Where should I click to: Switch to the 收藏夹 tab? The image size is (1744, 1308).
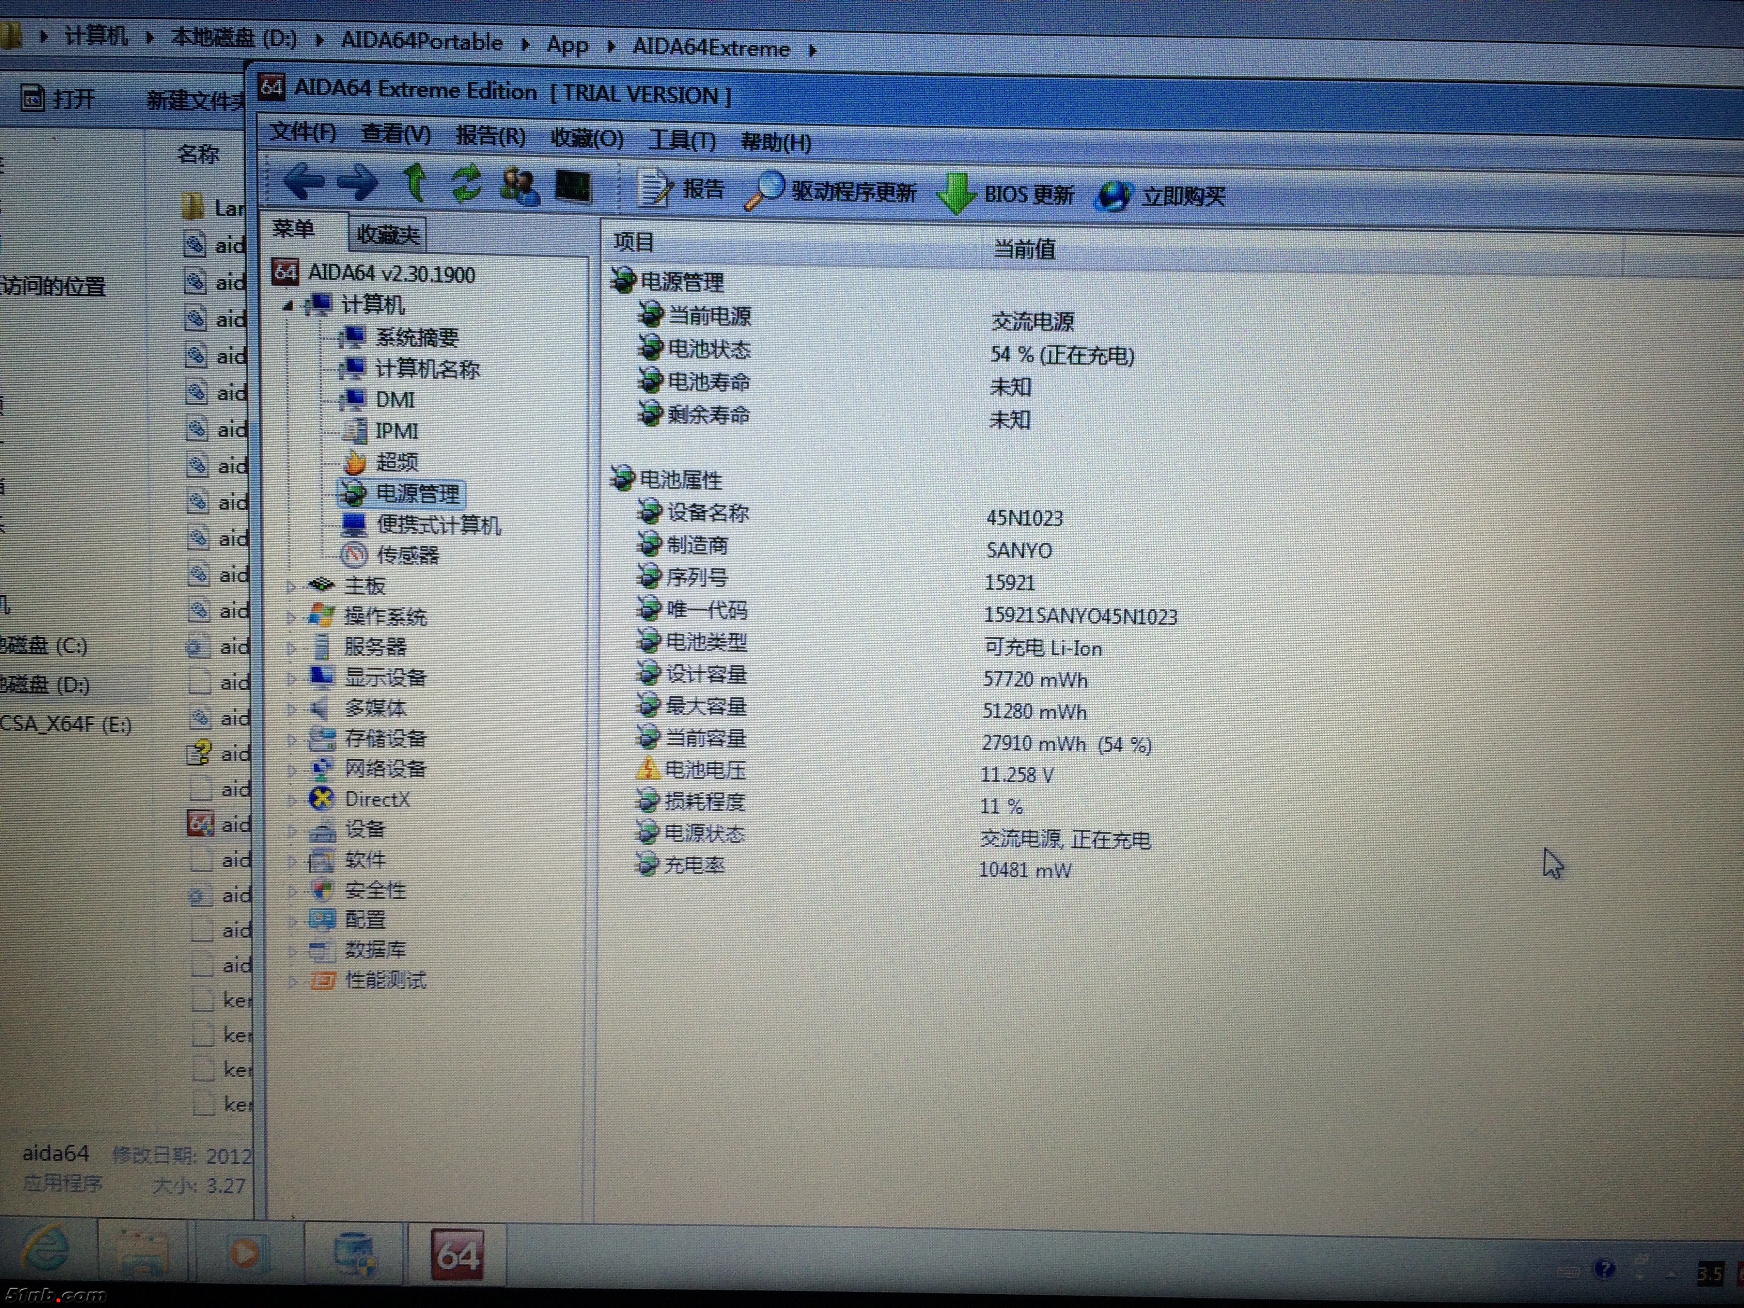click(x=387, y=234)
